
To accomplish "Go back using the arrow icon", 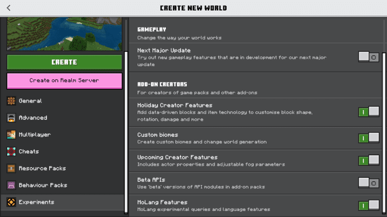I will (x=9, y=8).
